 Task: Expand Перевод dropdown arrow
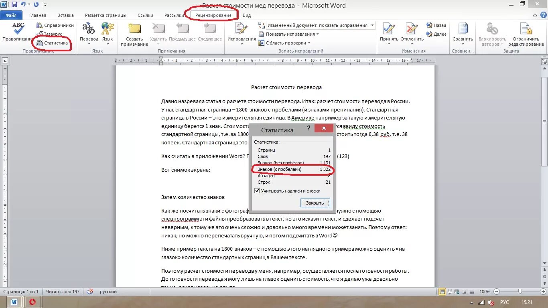pos(89,44)
